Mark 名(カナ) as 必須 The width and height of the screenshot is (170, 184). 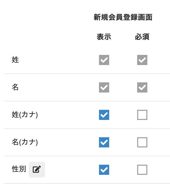142,142
